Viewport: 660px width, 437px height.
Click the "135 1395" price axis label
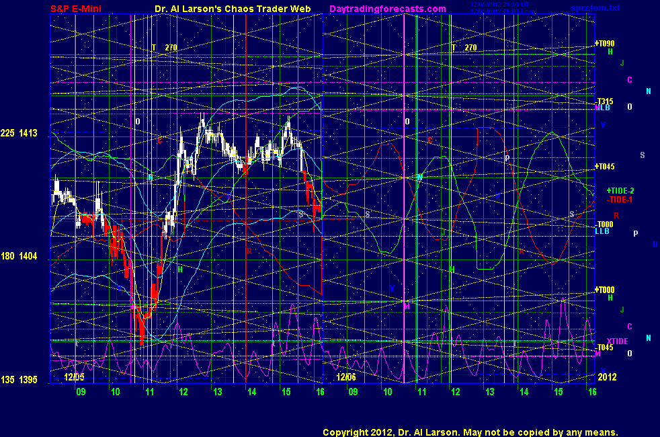click(19, 380)
